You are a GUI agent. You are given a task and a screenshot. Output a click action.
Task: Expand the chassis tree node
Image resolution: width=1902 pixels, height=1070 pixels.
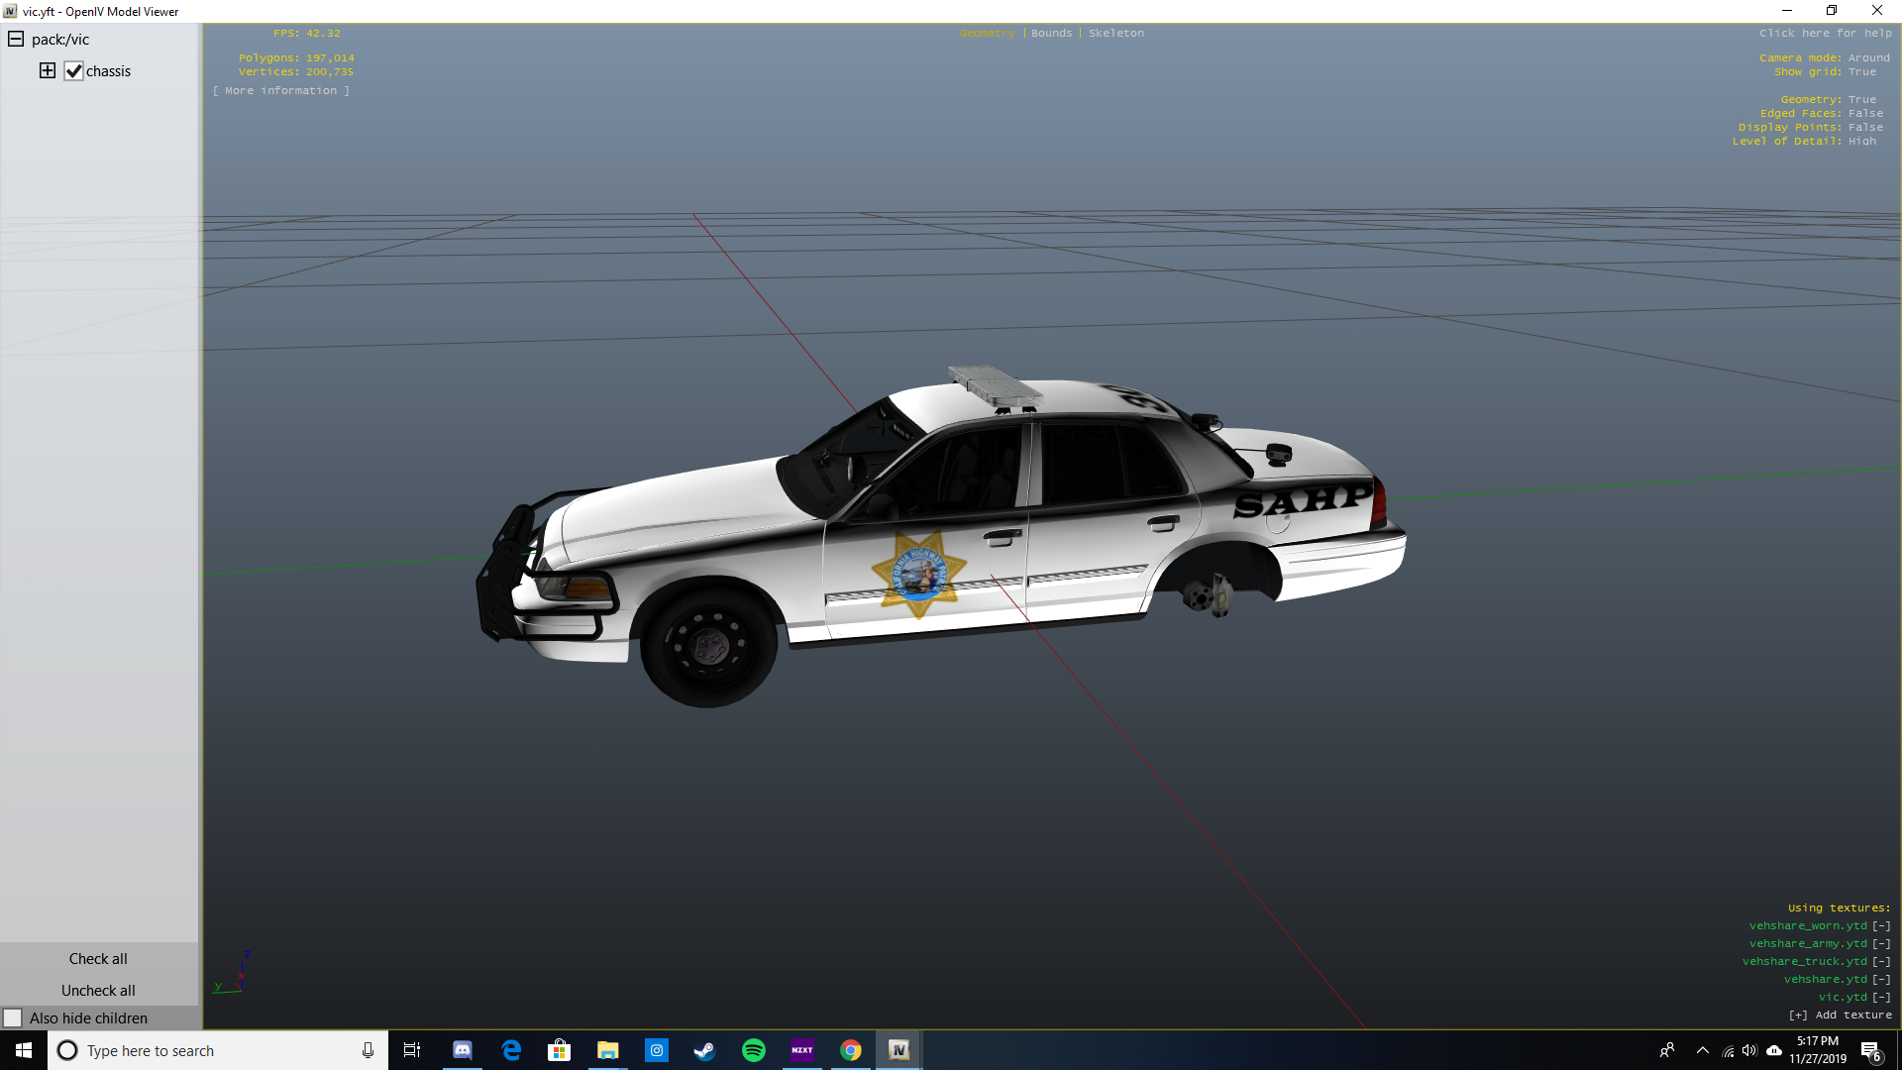47,70
